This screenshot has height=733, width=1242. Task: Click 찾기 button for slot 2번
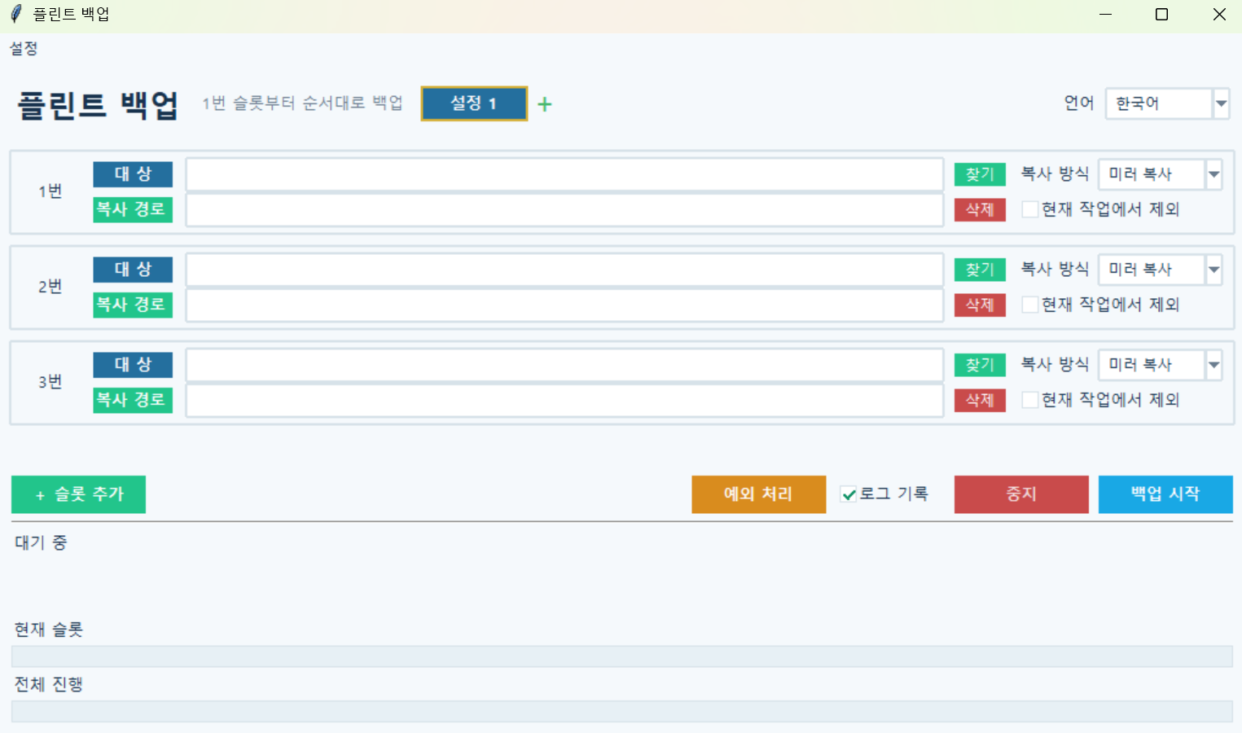980,270
